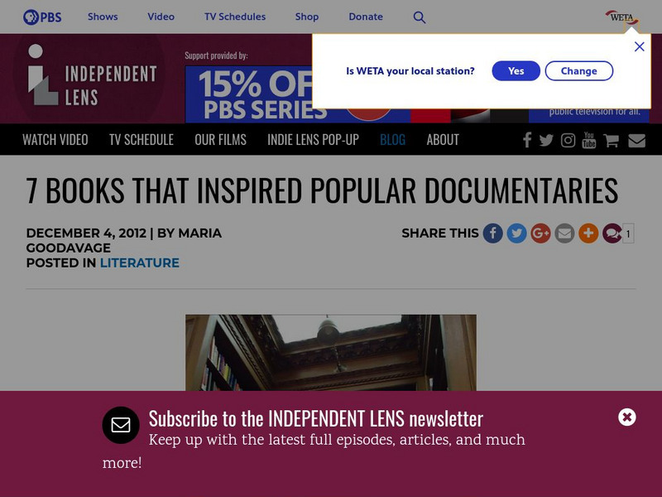Screen dimensions: 662x497
Task: Open Independent Lens Facebook page icon
Action: pyautogui.click(x=527, y=140)
